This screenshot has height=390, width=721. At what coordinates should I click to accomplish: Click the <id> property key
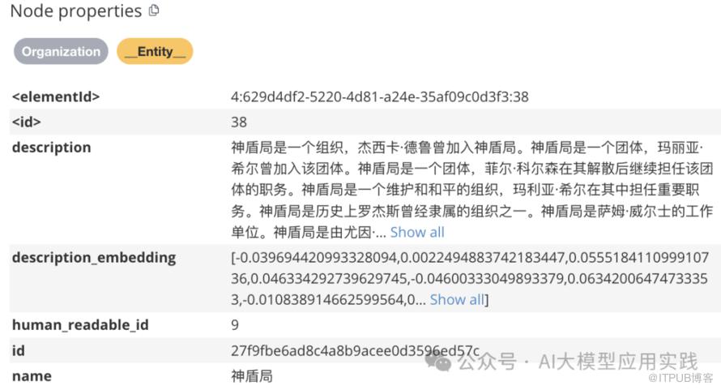click(26, 122)
